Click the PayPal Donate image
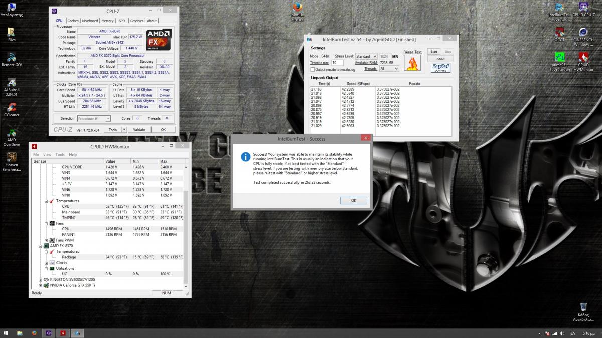Screen dimensions: 602x338 (440, 67)
